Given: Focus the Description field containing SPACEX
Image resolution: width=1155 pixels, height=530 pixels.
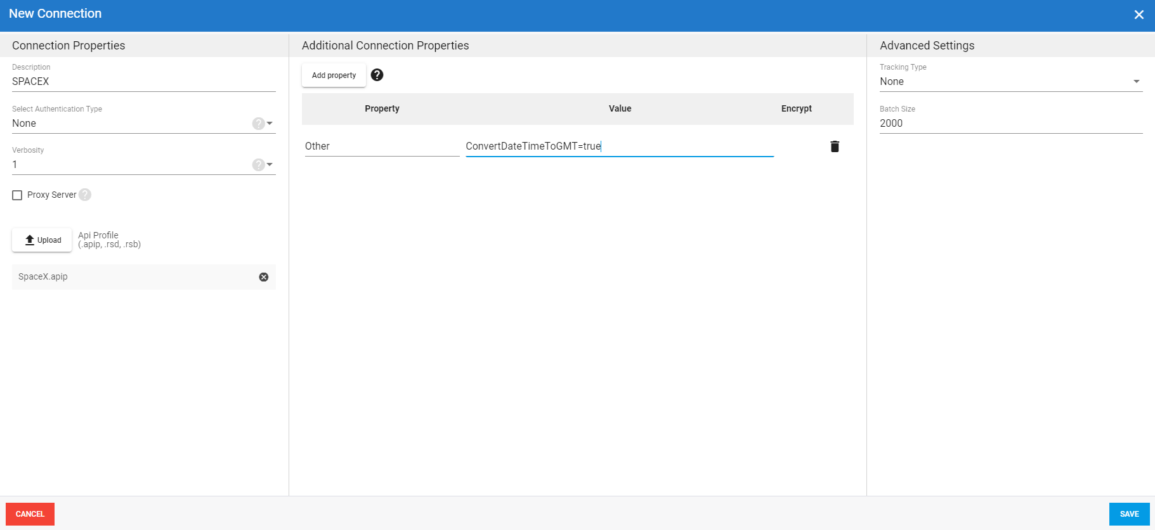Looking at the screenshot, I should [x=143, y=82].
